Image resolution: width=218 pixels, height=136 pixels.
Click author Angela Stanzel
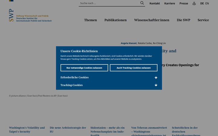click(x=129, y=43)
